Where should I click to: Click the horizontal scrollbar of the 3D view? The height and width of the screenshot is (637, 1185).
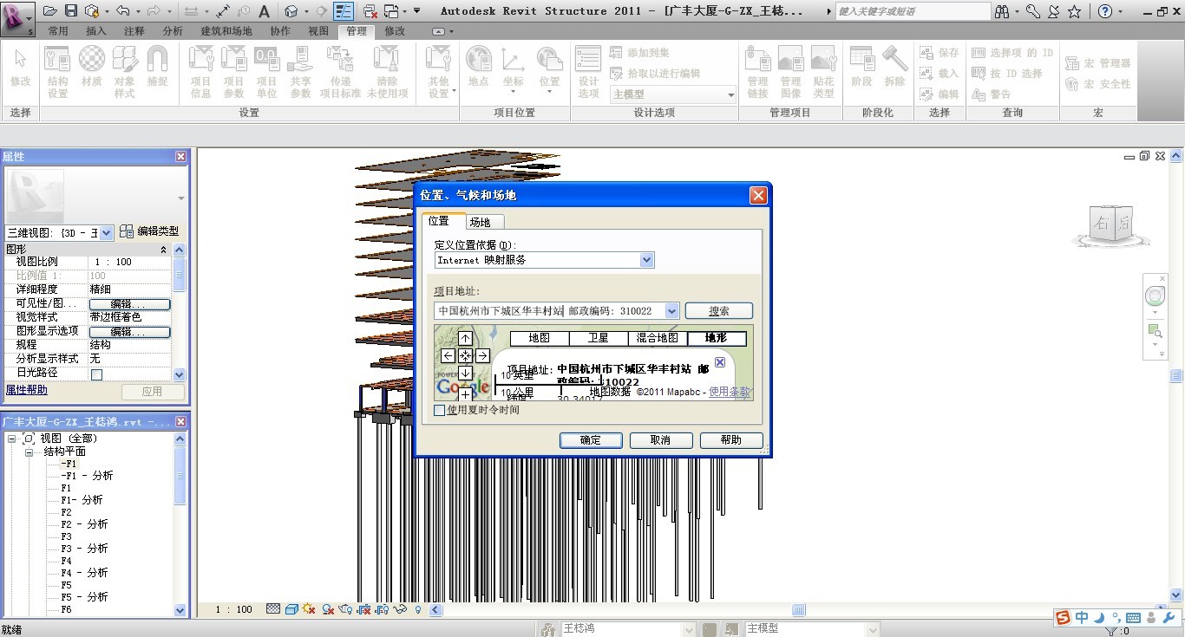click(799, 610)
